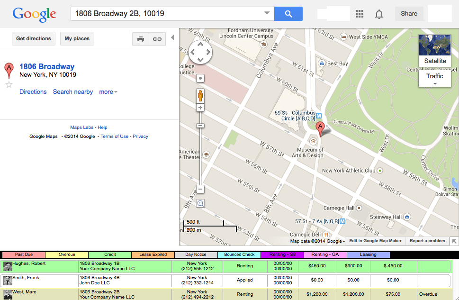This screenshot has width=459, height=300.
Task: Zoom out with the minus button
Action: tap(200, 189)
